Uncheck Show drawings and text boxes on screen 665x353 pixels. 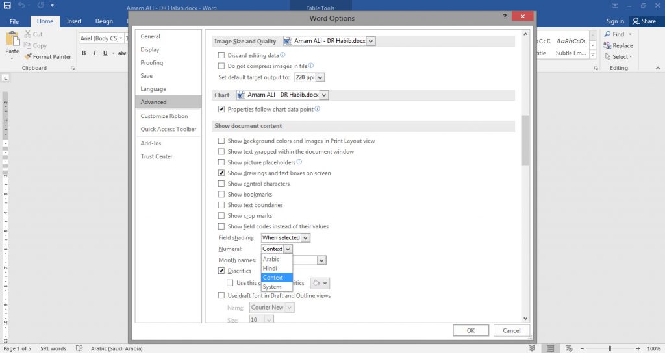pyautogui.click(x=221, y=173)
